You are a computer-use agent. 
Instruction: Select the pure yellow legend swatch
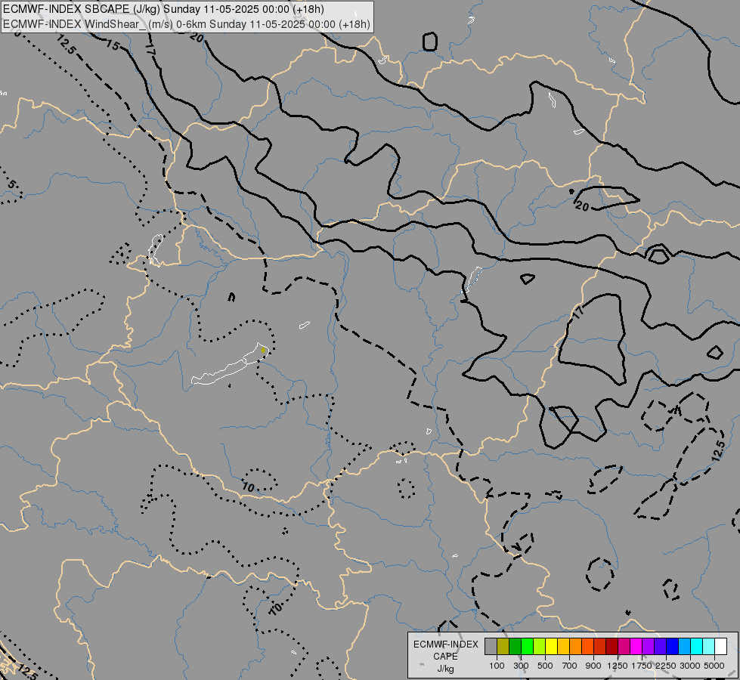coord(551,646)
